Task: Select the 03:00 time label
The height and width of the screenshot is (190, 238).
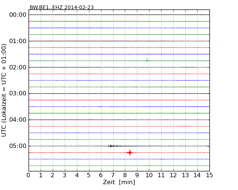Action: [x=18, y=94]
